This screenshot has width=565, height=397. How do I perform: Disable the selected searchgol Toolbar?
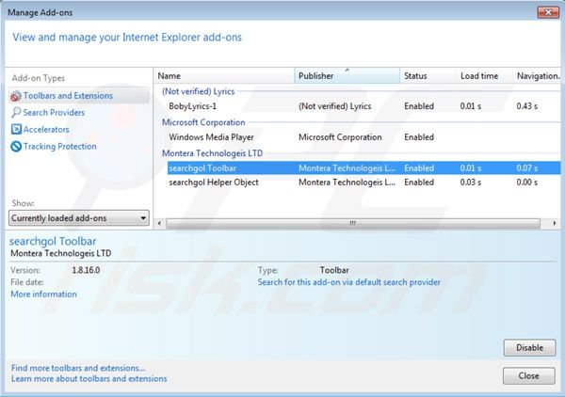[x=529, y=348]
